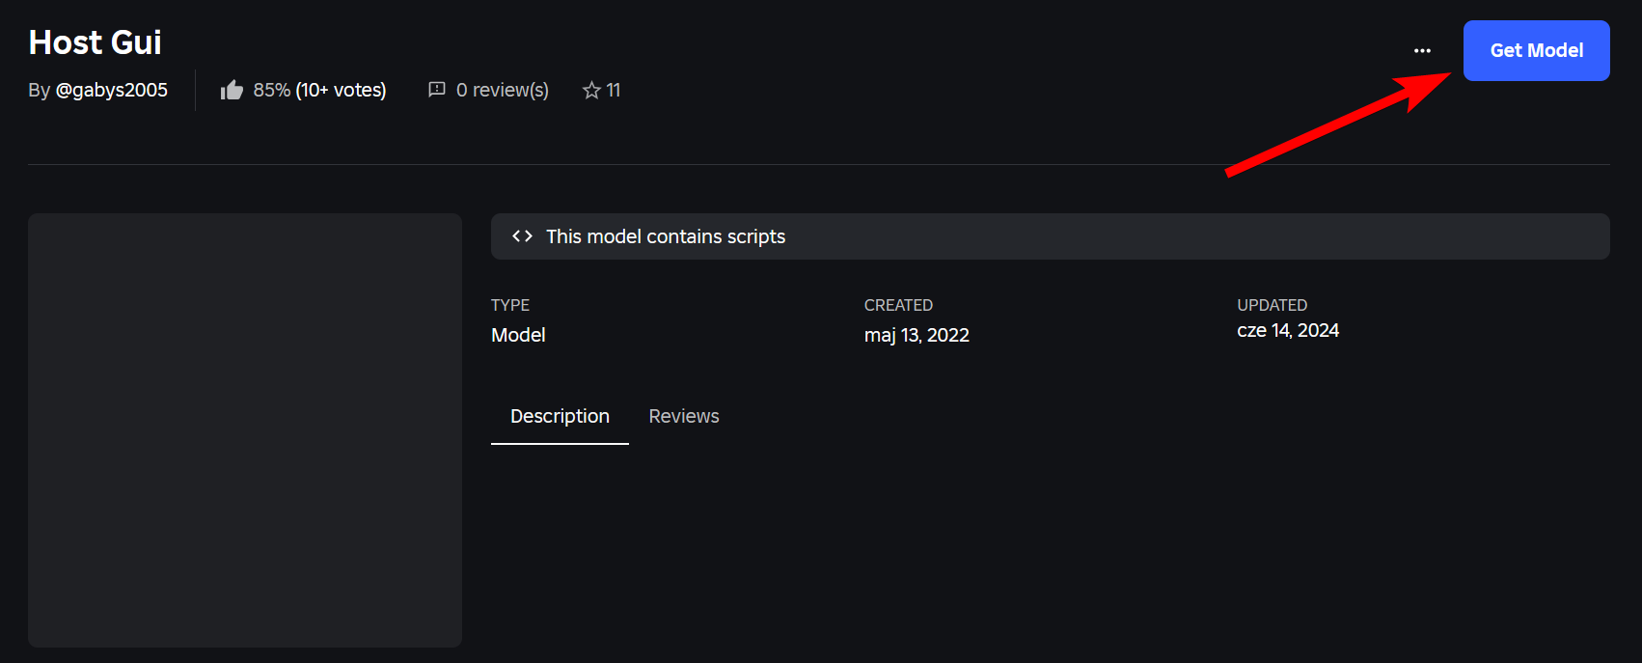This screenshot has height=663, width=1642.
Task: Click the created date "maj 13, 2022"
Action: pos(917,335)
